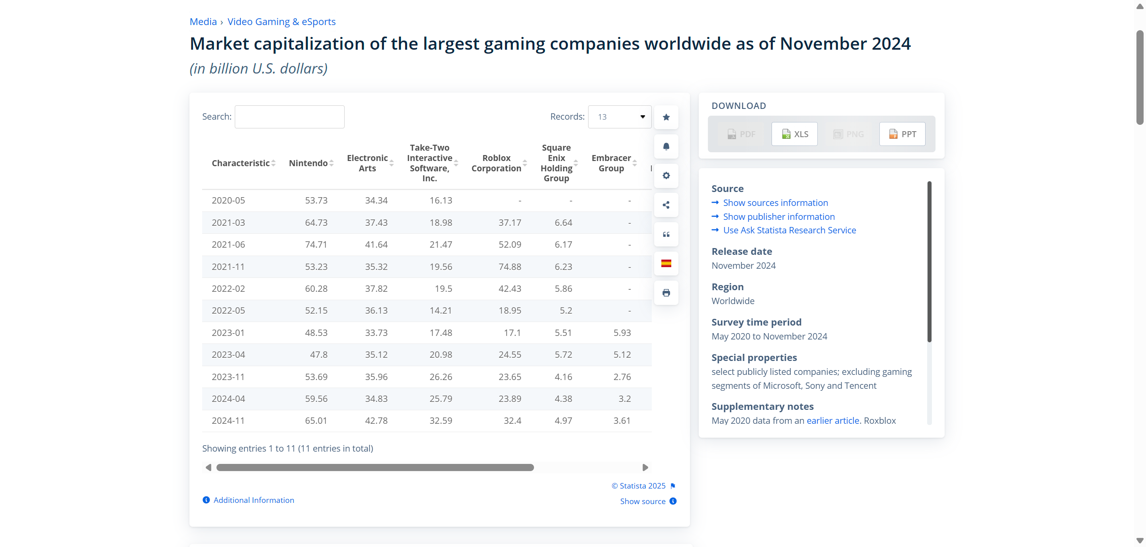Click the 2021-06 row label
The width and height of the screenshot is (1146, 547).
(x=228, y=244)
